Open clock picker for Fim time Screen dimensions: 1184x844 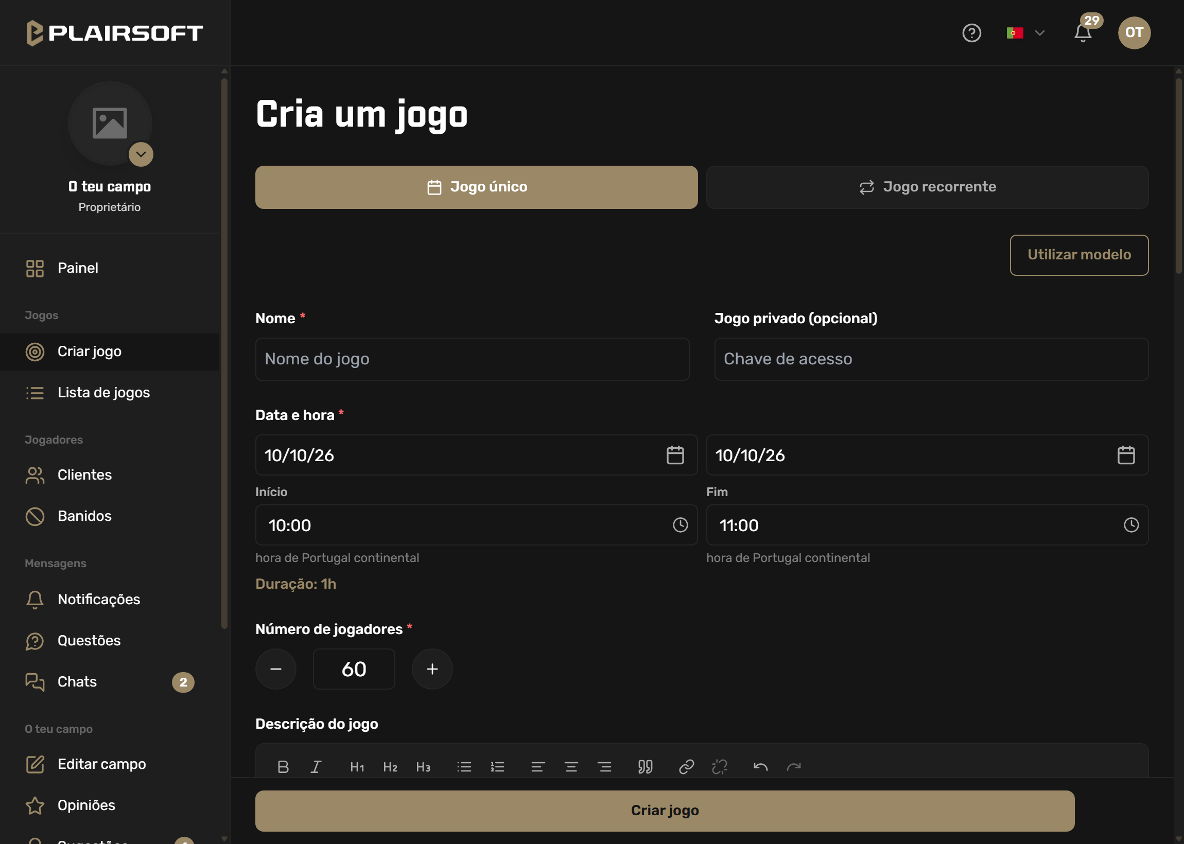[x=1131, y=525]
